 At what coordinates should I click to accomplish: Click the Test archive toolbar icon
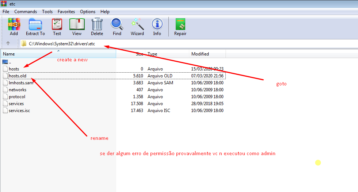pyautogui.click(x=57, y=24)
